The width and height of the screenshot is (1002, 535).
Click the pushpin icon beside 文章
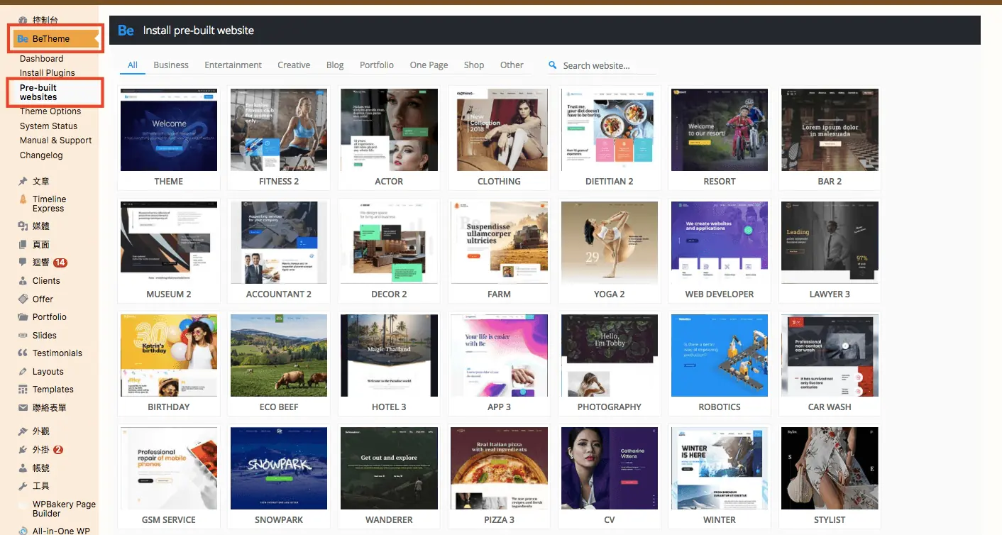[x=23, y=182]
